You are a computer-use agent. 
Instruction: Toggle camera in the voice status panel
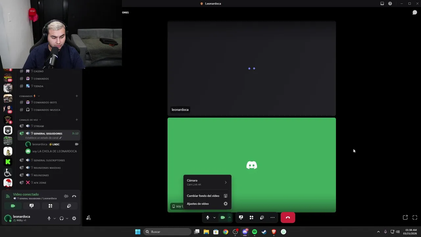coord(13,206)
